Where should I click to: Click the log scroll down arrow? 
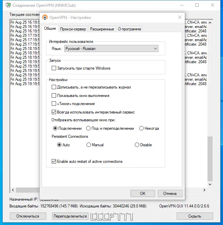[210, 184]
